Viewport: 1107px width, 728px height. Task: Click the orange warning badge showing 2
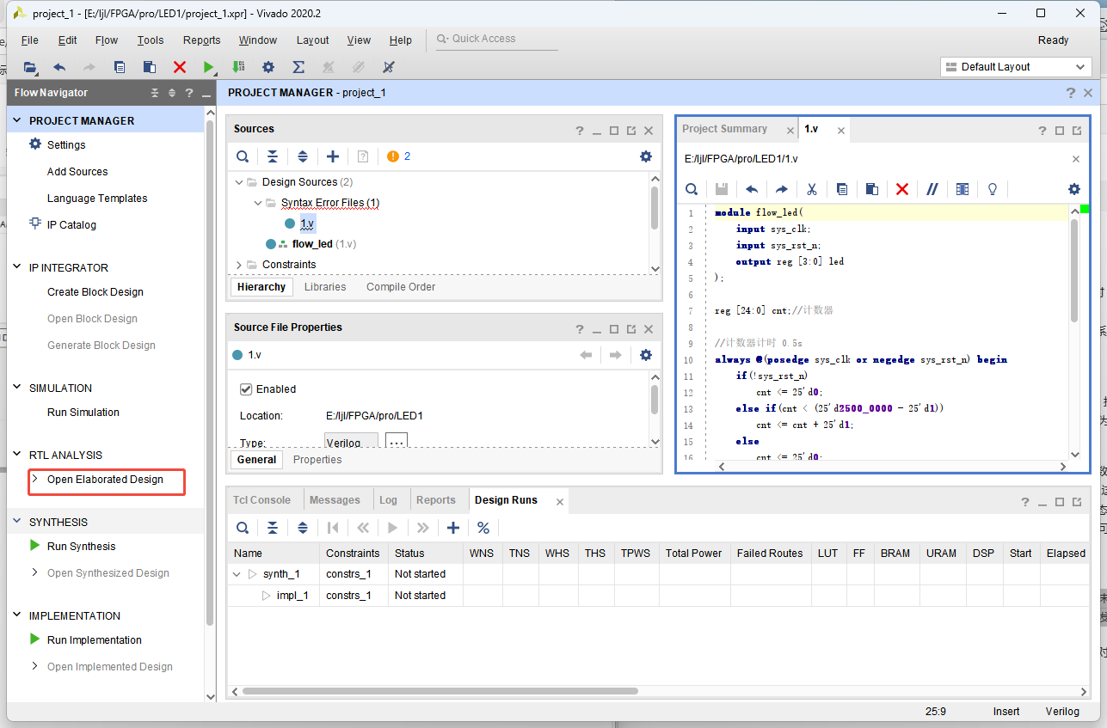click(398, 156)
